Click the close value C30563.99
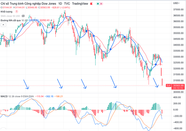This screenshot has width=186, height=131. (x=44, y=8)
